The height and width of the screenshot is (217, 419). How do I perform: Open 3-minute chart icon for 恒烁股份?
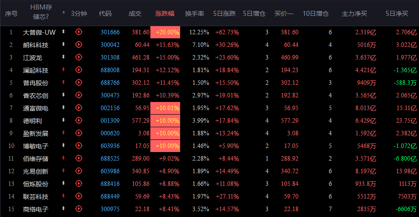tap(79, 184)
